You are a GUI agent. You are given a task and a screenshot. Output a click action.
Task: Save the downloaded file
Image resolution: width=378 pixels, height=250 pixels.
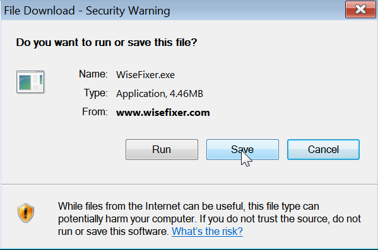pos(242,149)
